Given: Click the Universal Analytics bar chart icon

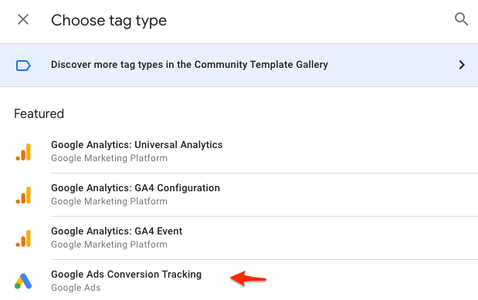Looking at the screenshot, I should pyautogui.click(x=23, y=152).
